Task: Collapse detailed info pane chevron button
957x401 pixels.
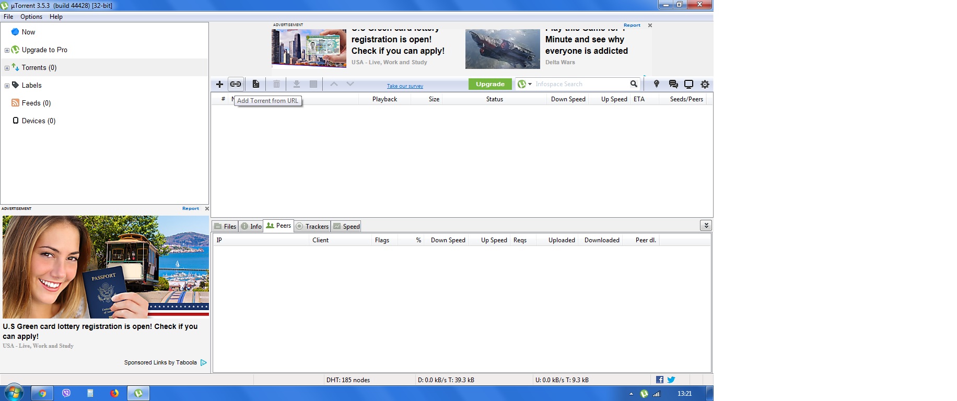Action: (x=706, y=226)
